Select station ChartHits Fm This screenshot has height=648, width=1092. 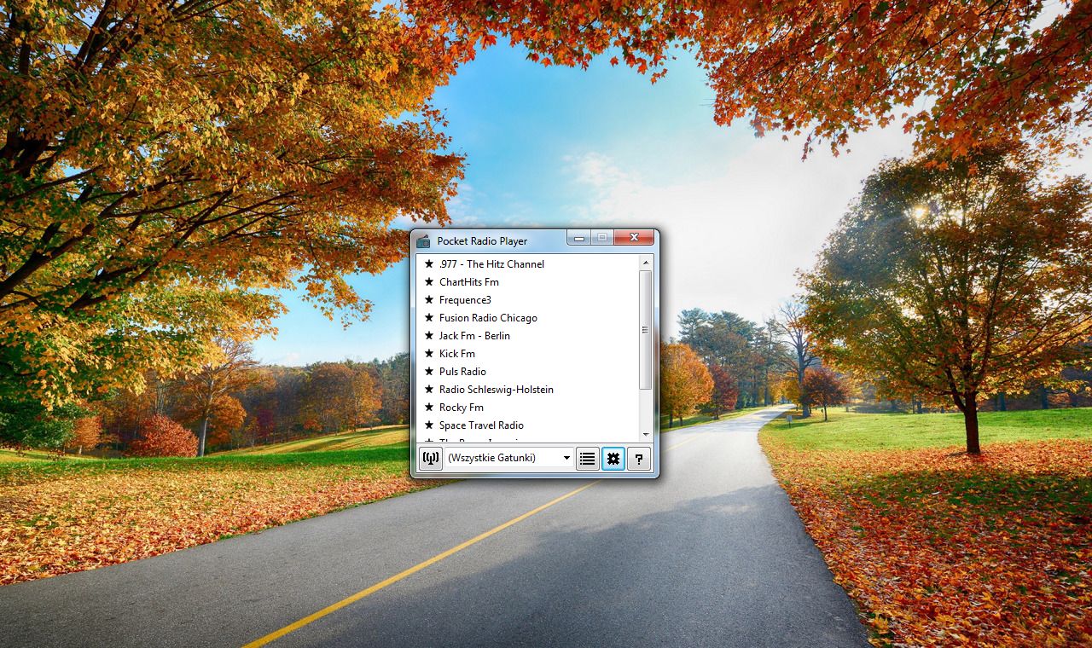click(527, 282)
